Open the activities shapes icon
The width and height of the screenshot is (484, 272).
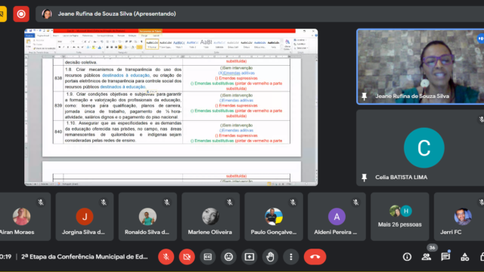point(464,257)
